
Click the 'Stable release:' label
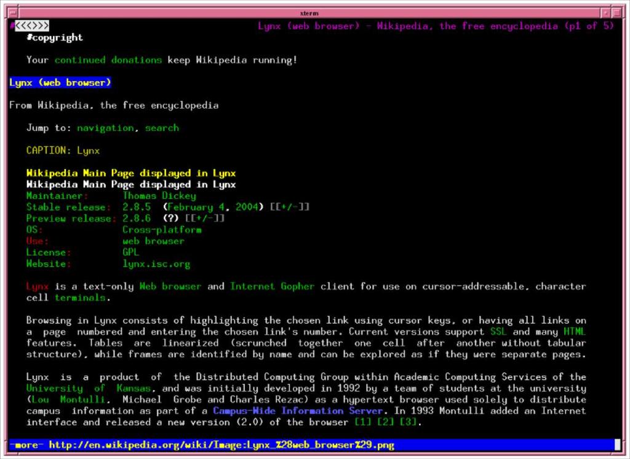click(x=68, y=207)
